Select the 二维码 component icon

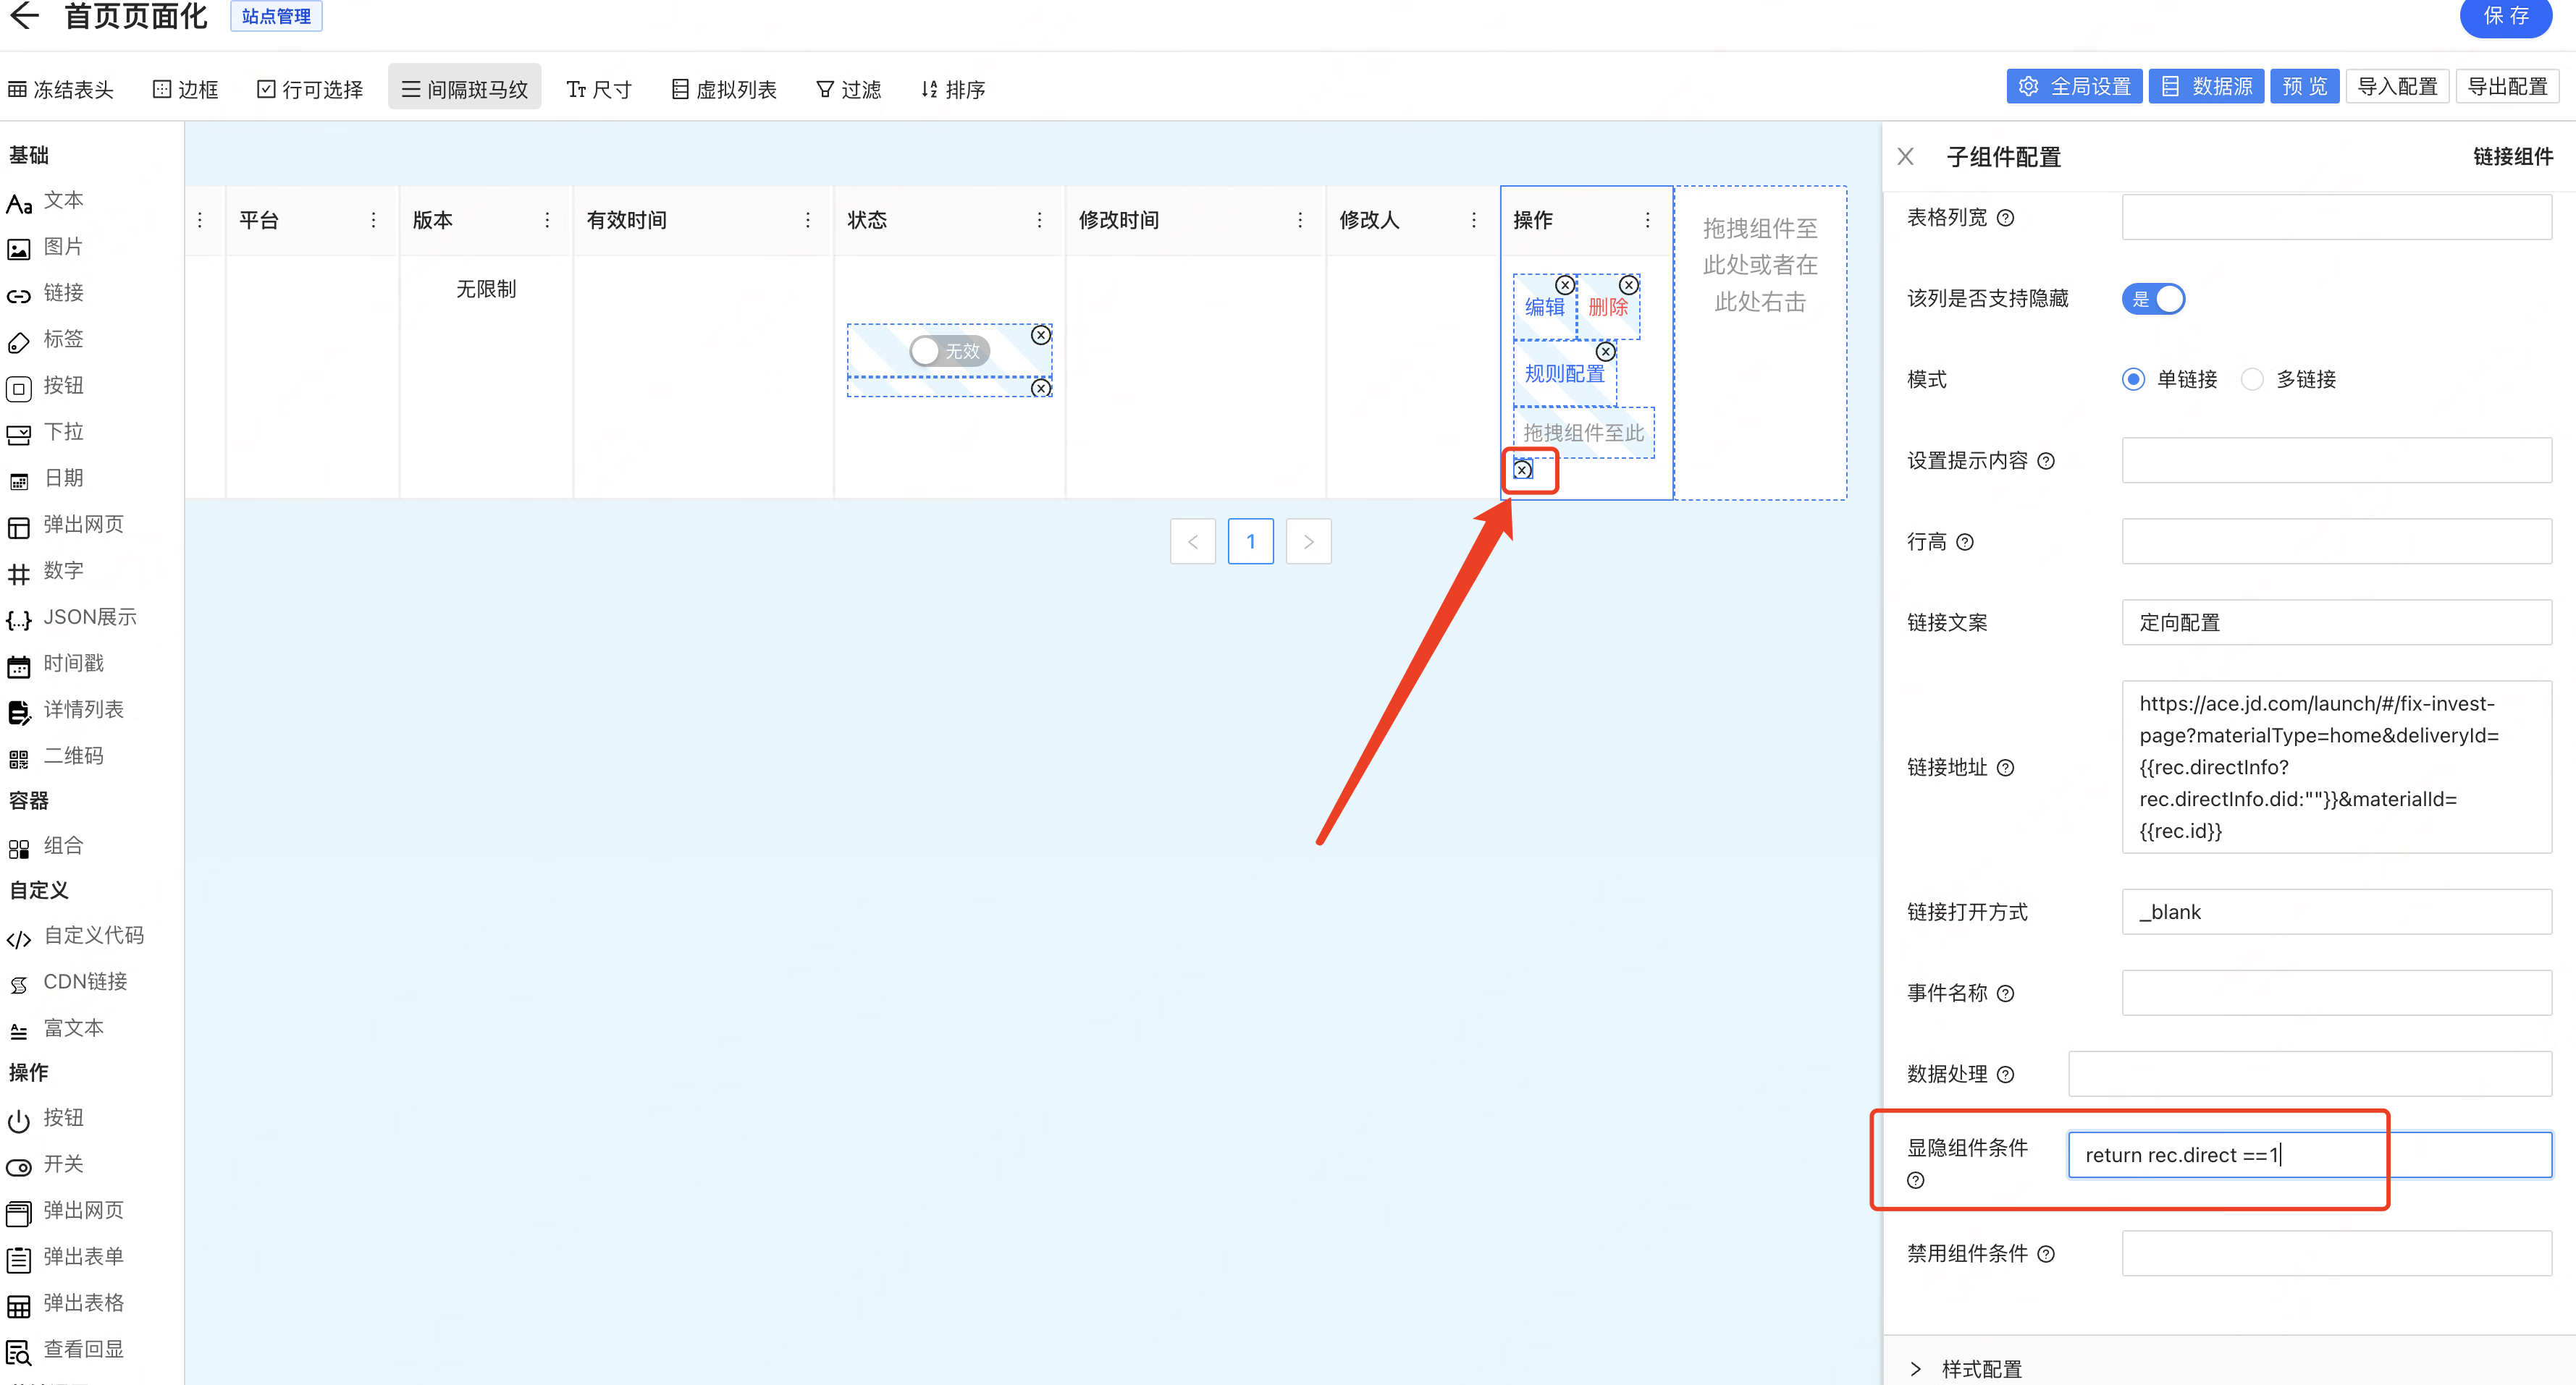point(19,758)
